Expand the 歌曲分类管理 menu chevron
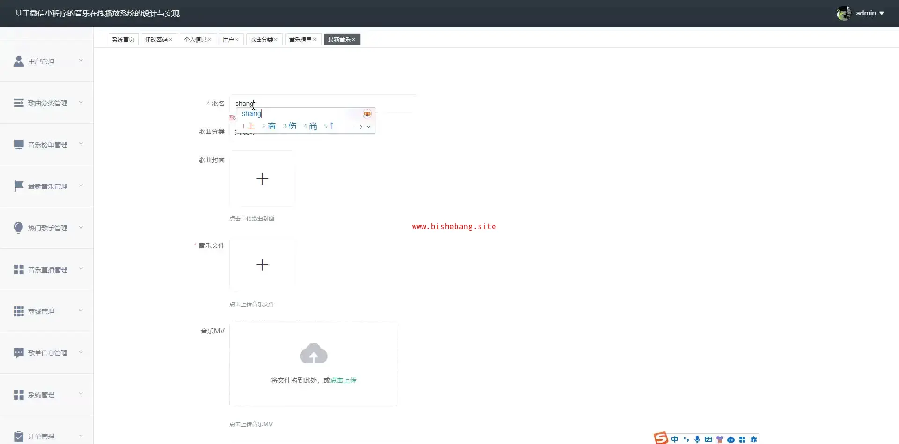 tap(81, 102)
